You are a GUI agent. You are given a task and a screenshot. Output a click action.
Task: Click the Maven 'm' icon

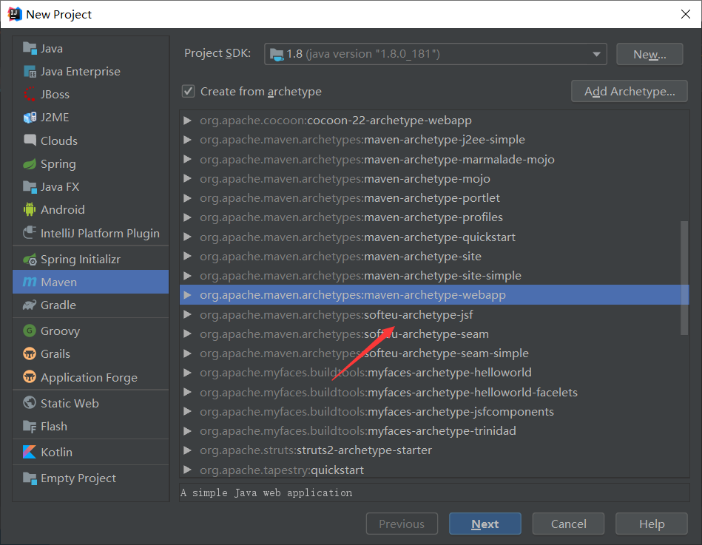(x=30, y=282)
